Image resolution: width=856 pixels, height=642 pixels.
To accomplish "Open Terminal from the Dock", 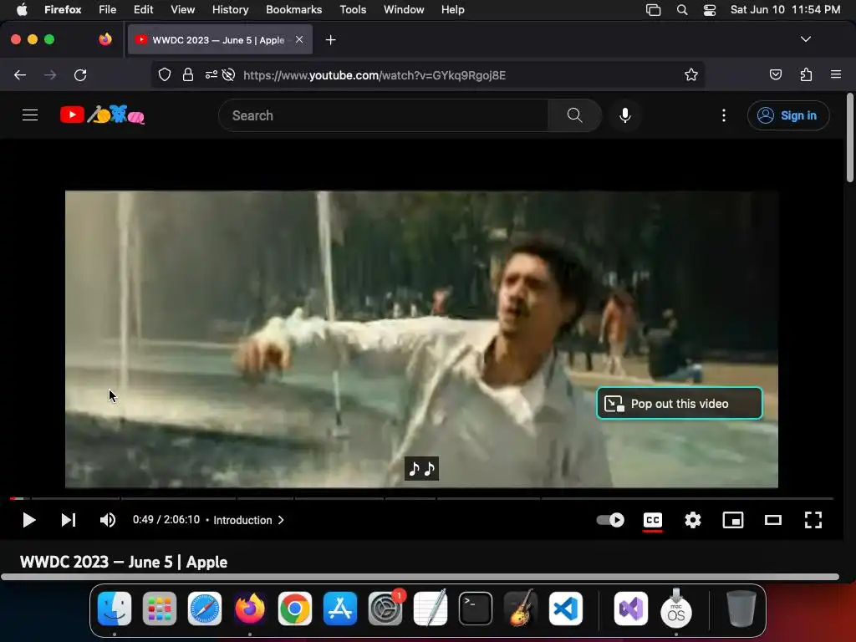I will (476, 609).
